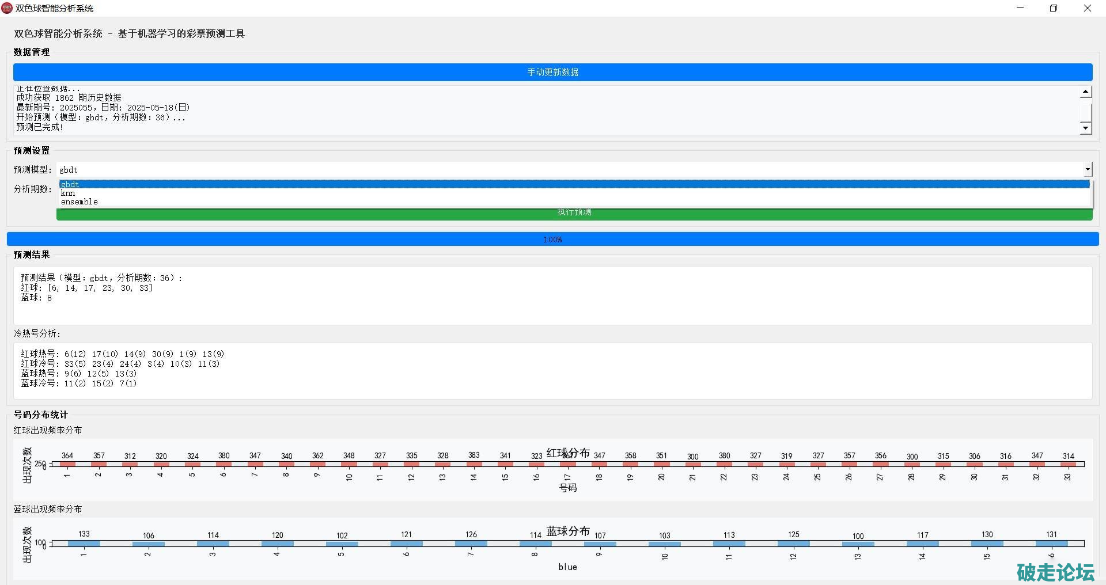Click the 100% progress bar

tap(552, 239)
